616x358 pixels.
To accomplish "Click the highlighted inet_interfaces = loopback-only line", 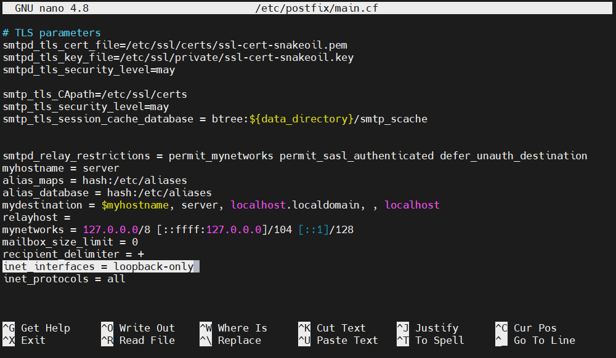I will [101, 266].
